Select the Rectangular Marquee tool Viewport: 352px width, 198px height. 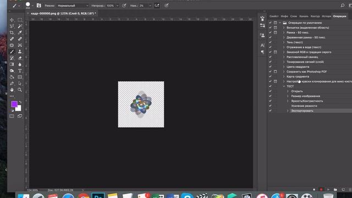[20, 20]
